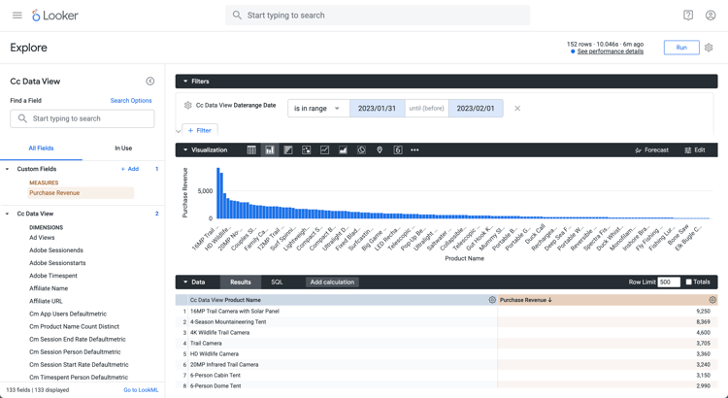Image resolution: width=728 pixels, height=398 pixels.
Task: Click the Run button
Action: pos(681,48)
